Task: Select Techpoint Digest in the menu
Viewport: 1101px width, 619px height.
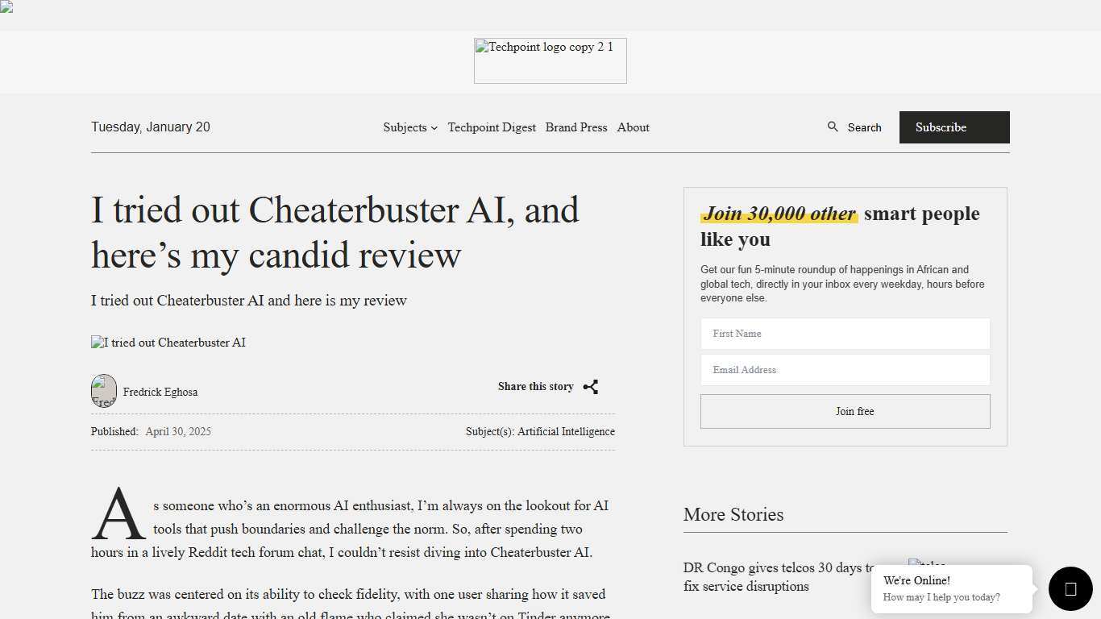Action: (492, 127)
